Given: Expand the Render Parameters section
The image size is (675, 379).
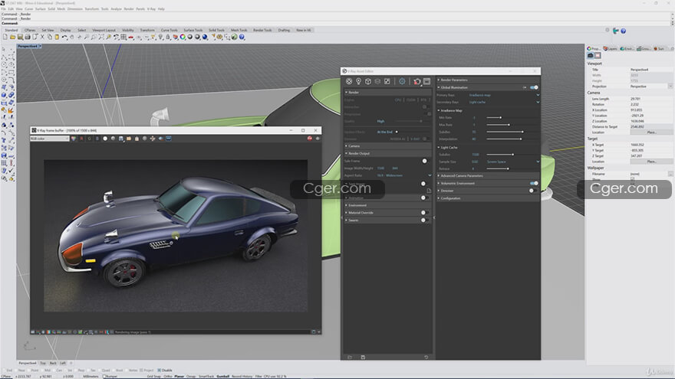Looking at the screenshot, I should (488, 80).
